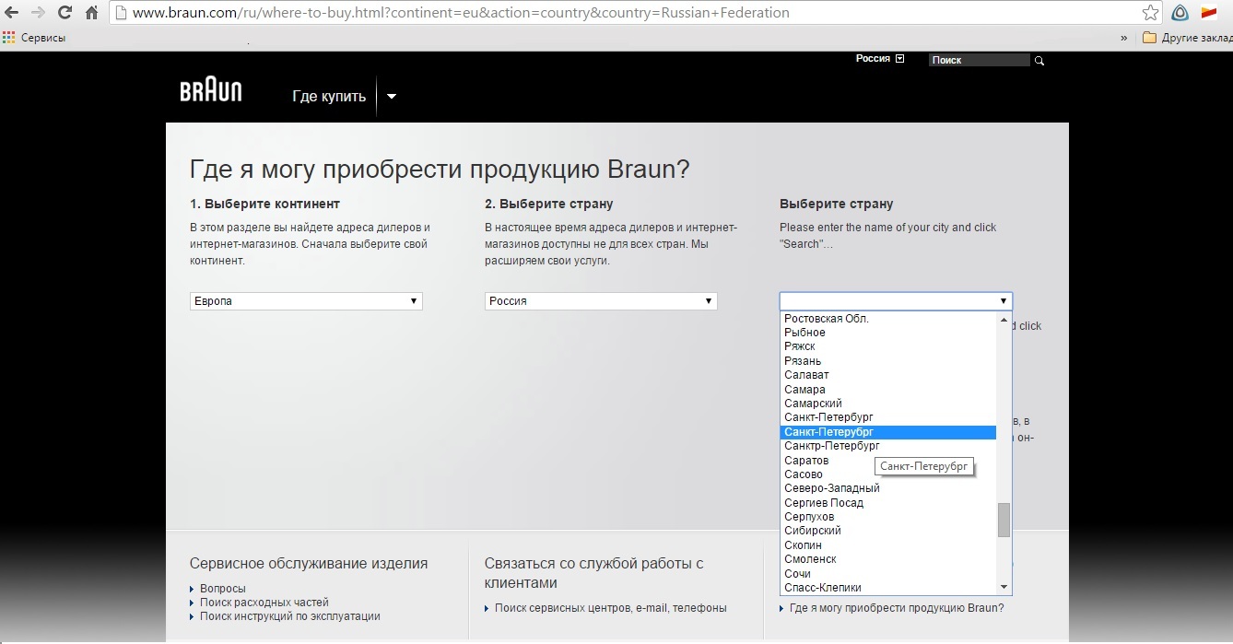Open Поиск расходных частей link
Viewport: 1233px width, 644px height.
click(264, 603)
